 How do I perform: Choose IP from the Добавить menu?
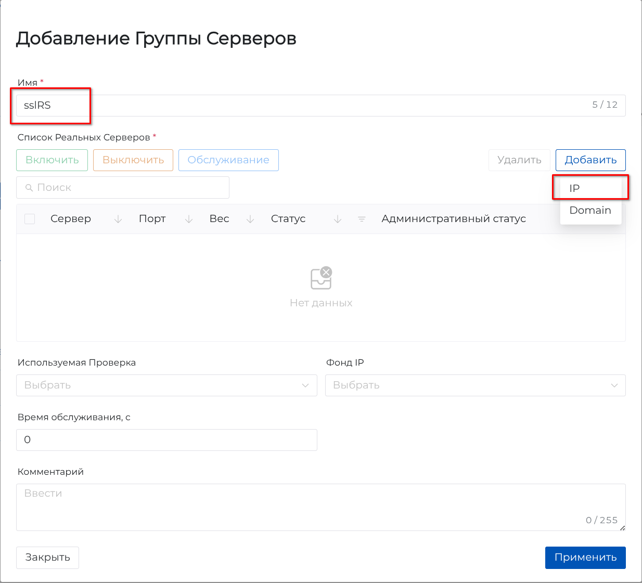point(575,188)
